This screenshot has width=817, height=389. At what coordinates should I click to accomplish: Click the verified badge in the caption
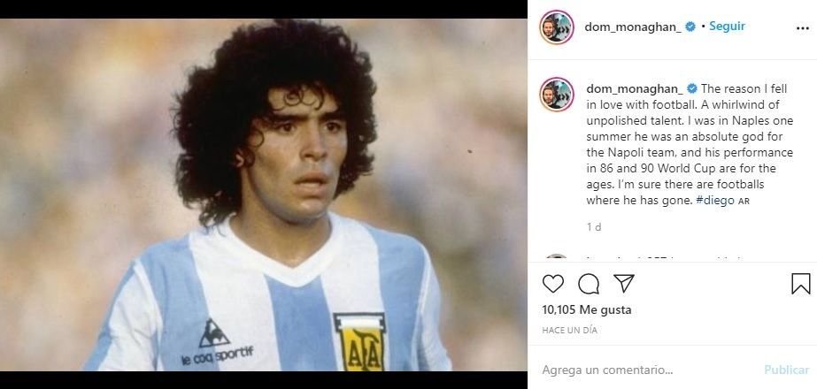coord(692,88)
